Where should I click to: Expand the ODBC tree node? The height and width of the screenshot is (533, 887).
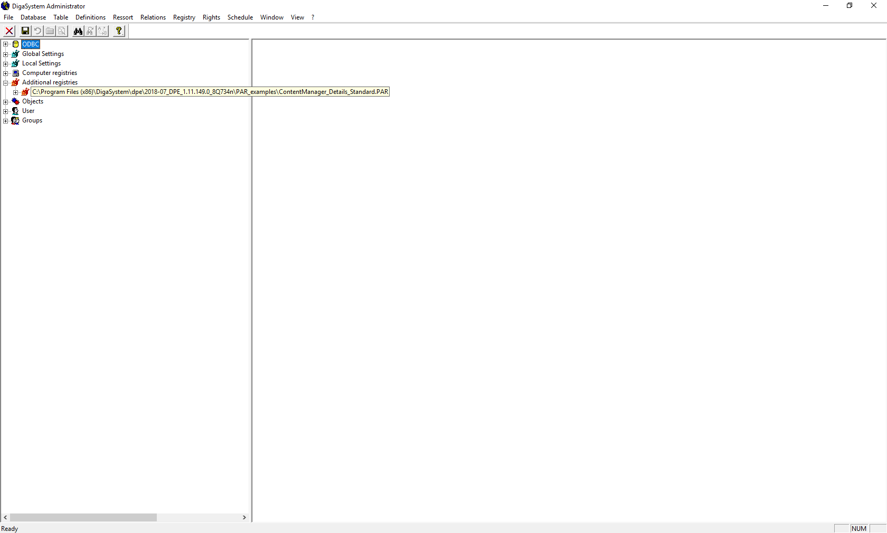[6, 44]
